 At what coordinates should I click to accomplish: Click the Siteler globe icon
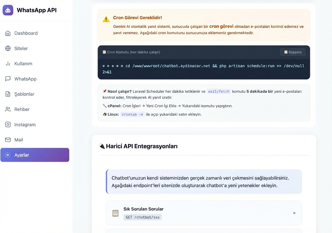point(8,49)
